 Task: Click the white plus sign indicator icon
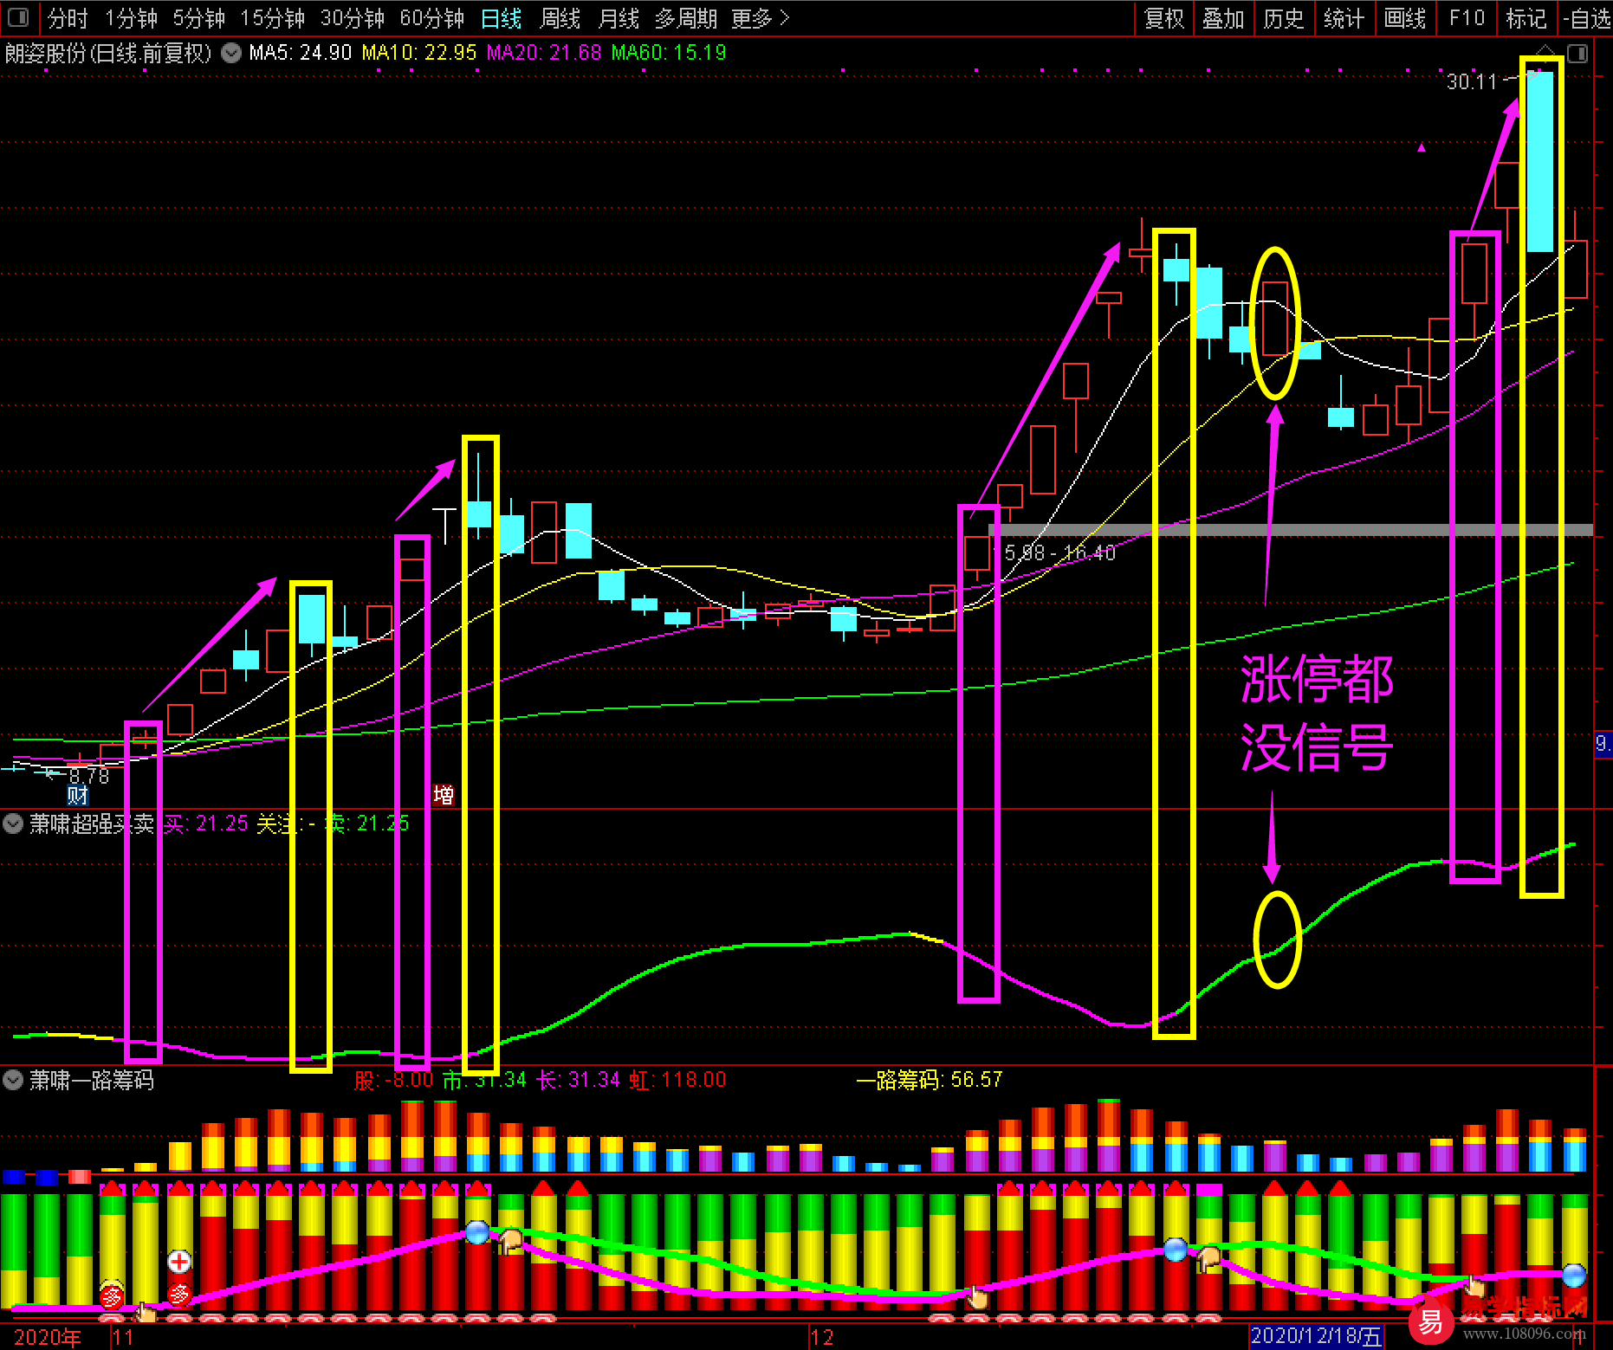pyautogui.click(x=179, y=1261)
